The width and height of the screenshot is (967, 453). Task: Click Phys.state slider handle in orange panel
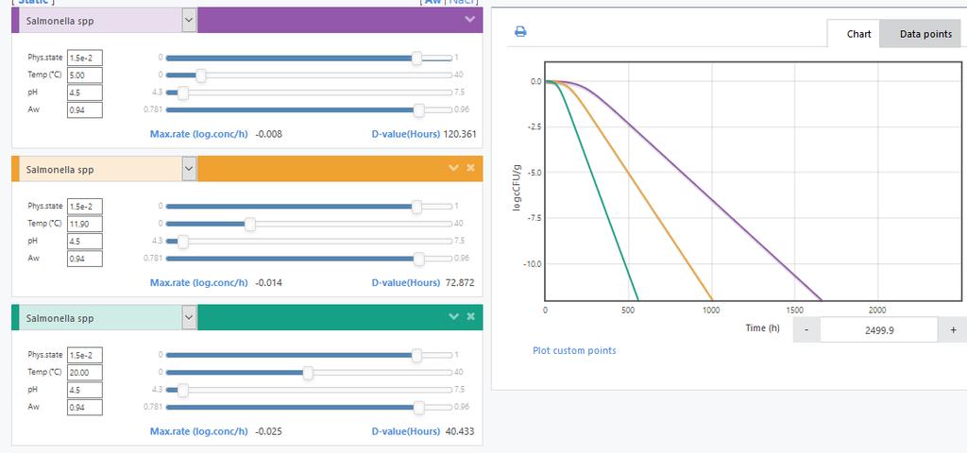tap(416, 207)
